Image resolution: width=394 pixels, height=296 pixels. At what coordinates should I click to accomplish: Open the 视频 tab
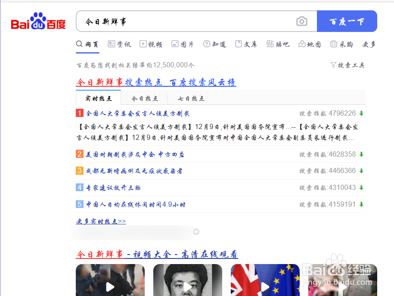[151, 44]
